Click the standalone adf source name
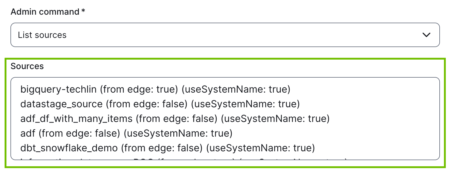This screenshot has height=173, width=451. click(28, 133)
